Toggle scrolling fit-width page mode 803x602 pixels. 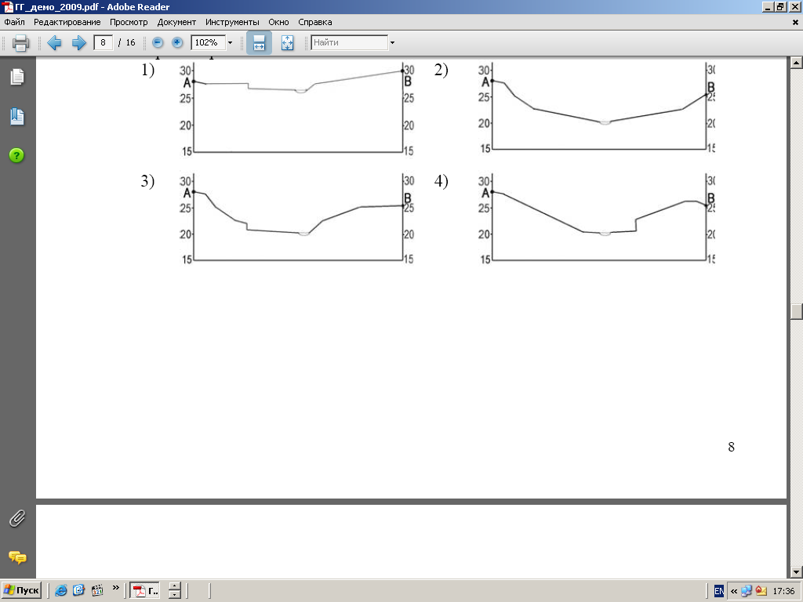[259, 42]
